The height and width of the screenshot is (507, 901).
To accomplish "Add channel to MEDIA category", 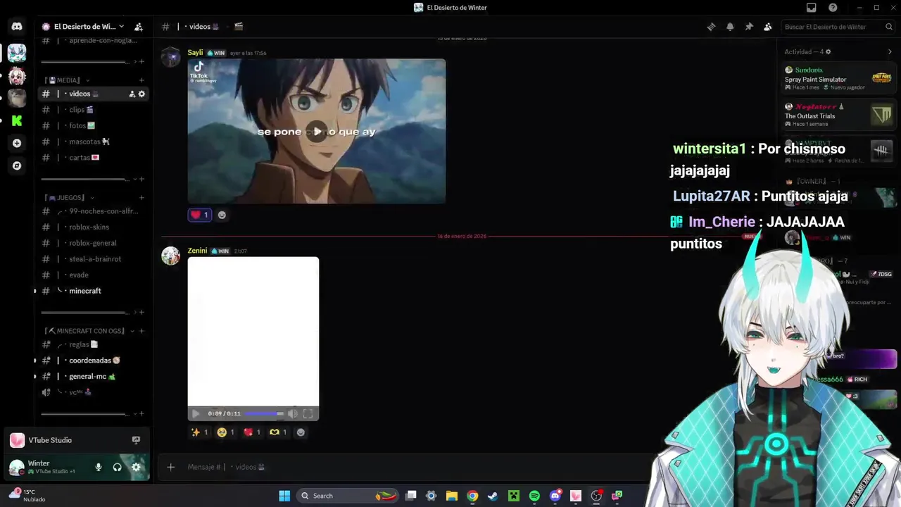I will 141,80.
